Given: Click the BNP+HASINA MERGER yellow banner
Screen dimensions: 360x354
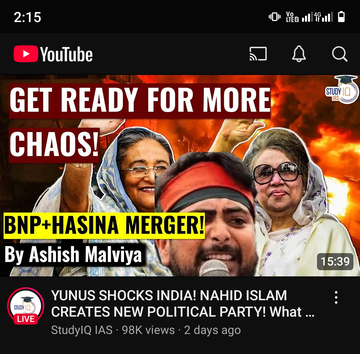Looking at the screenshot, I should 104,226.
